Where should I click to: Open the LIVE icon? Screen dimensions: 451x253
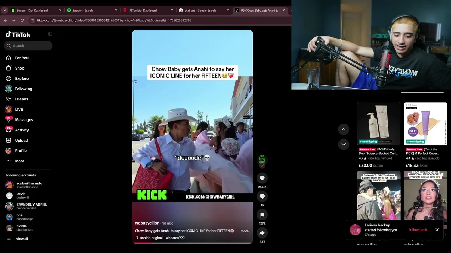(8, 109)
